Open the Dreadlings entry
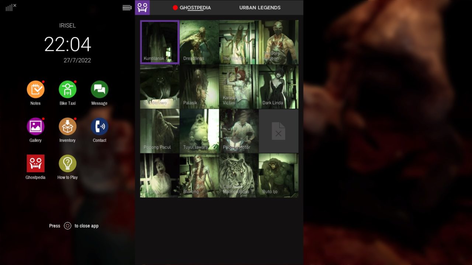The width and height of the screenshot is (472, 265). (x=199, y=42)
